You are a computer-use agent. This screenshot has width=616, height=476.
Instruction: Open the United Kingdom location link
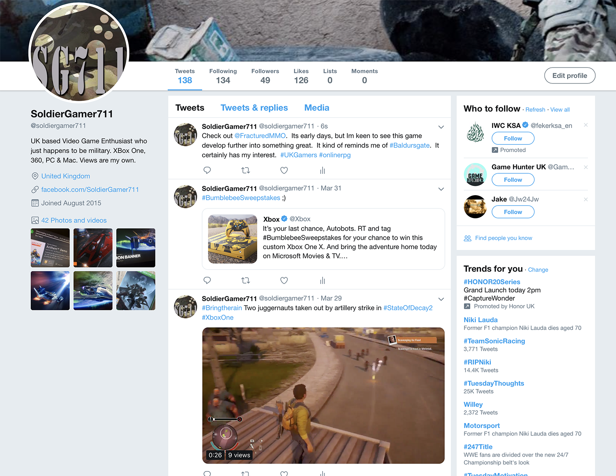[x=65, y=176]
